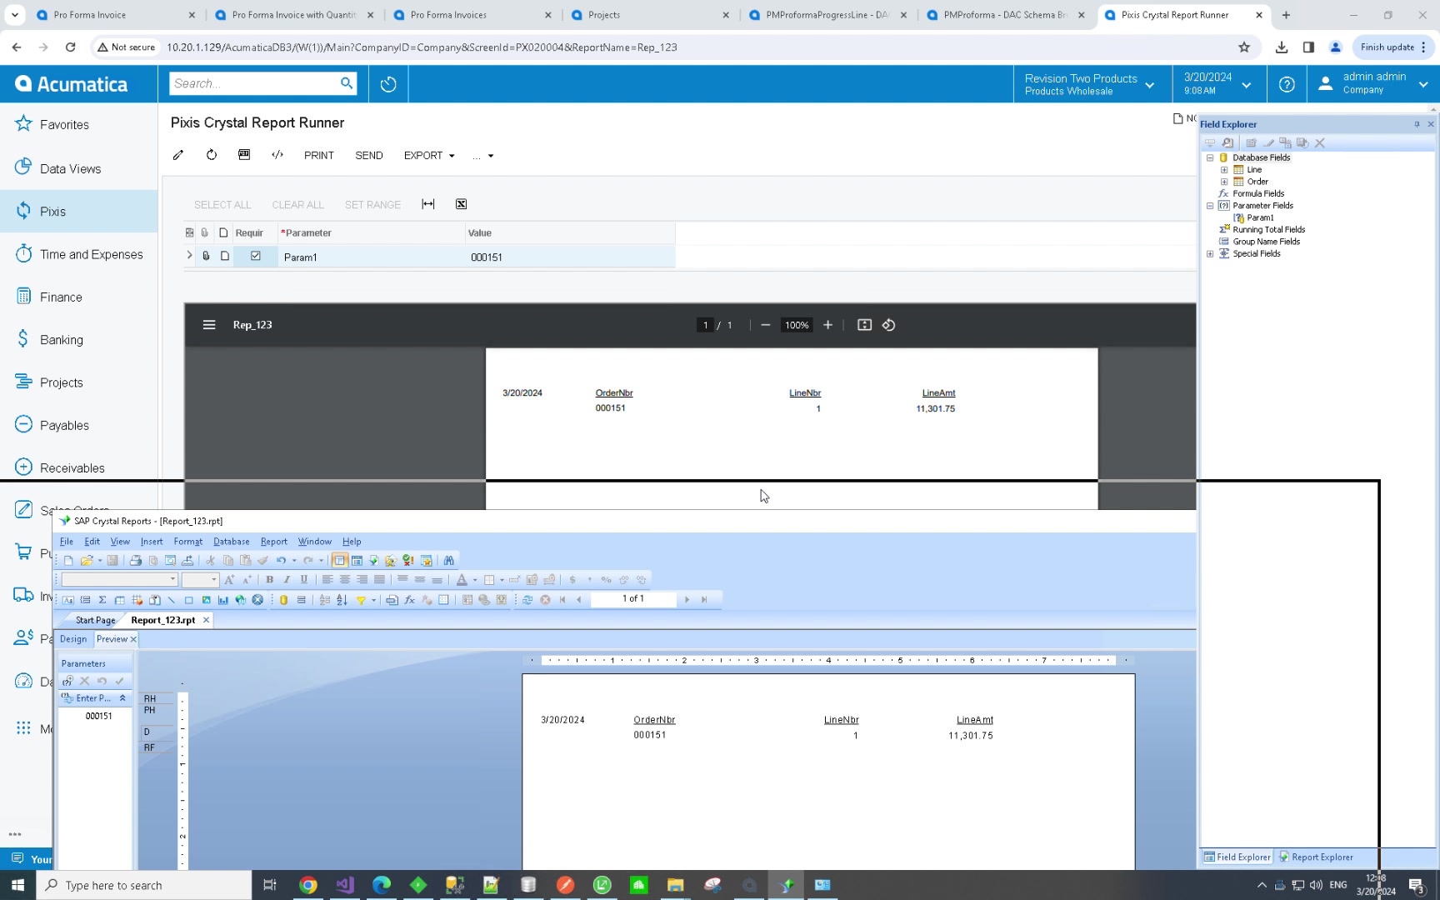Click the binoculars Find icon
This screenshot has width=1440, height=900.
pos(449,561)
